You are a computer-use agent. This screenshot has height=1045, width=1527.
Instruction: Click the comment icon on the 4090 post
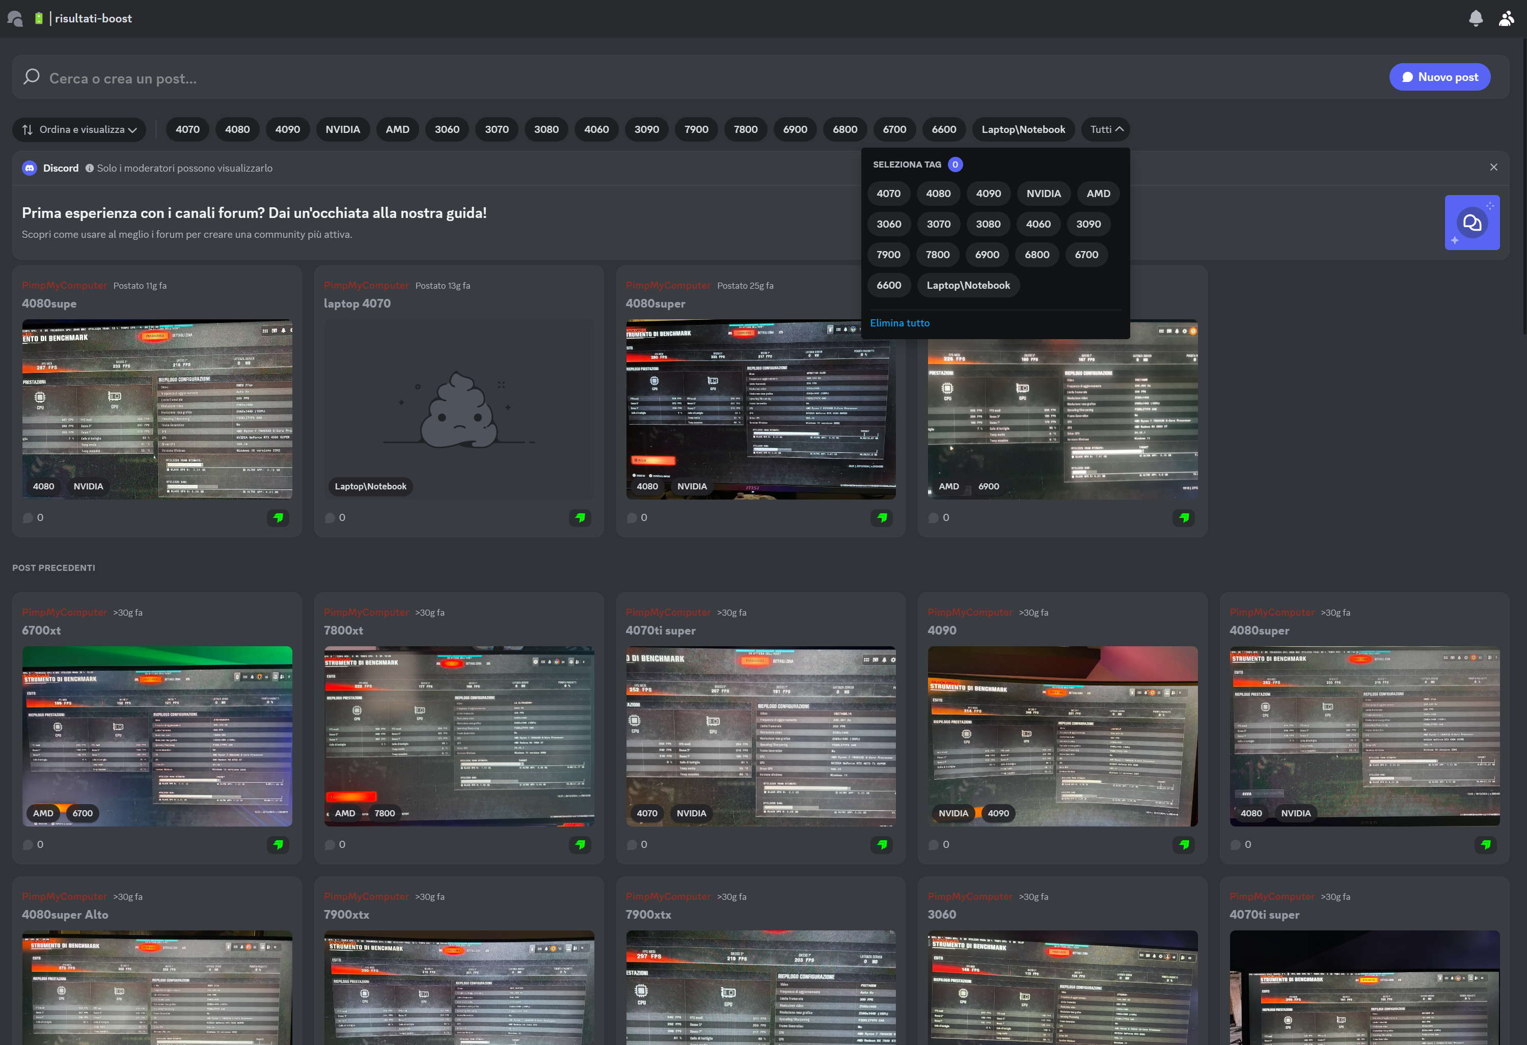[934, 845]
